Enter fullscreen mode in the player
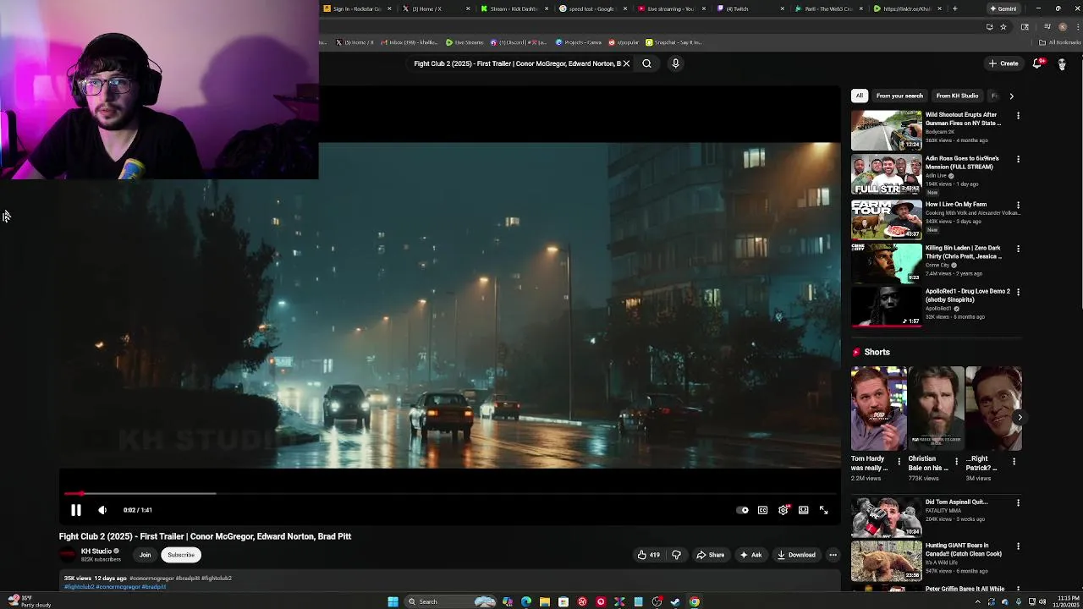The width and height of the screenshot is (1083, 609). click(823, 510)
